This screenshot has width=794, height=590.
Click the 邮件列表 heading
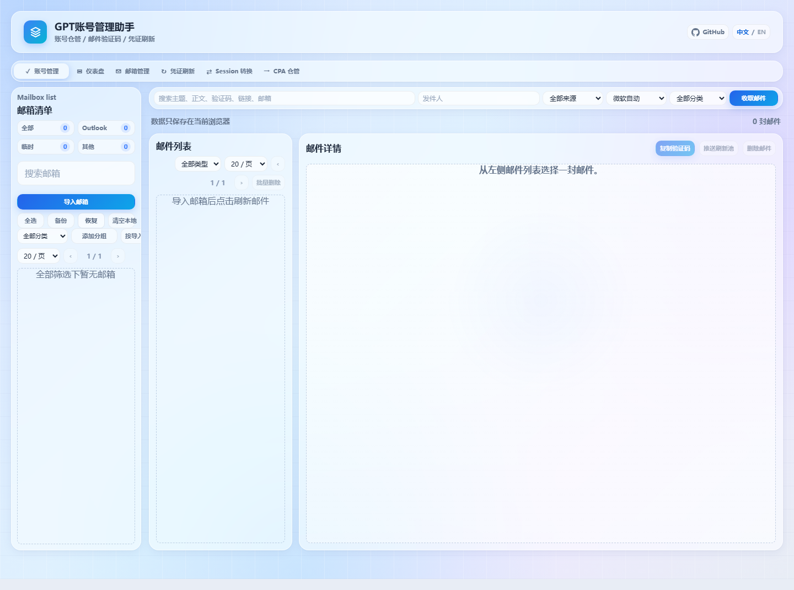(x=174, y=146)
